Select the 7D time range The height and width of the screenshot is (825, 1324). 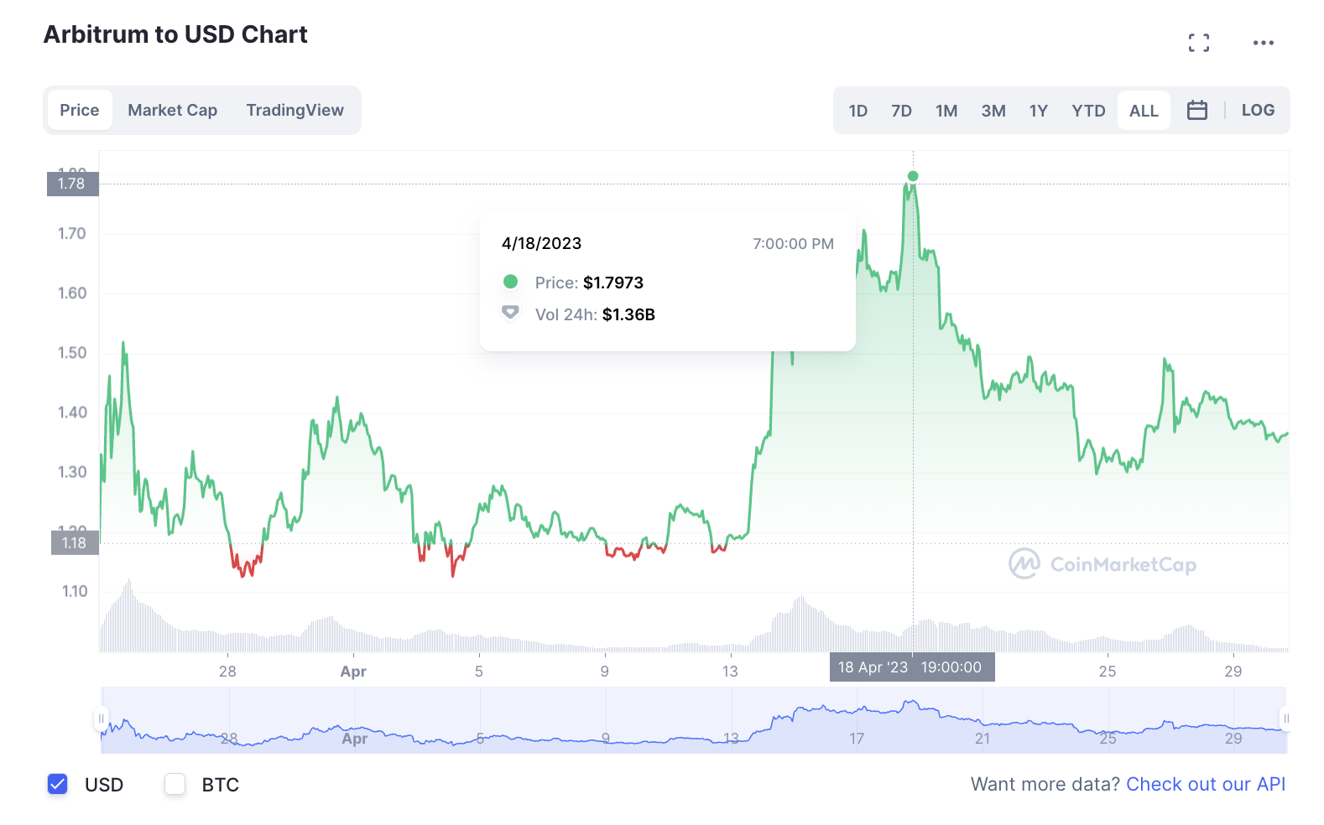click(x=901, y=111)
